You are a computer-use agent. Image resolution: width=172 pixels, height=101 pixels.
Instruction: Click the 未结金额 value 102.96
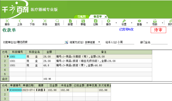pyautogui.click(x=66, y=90)
